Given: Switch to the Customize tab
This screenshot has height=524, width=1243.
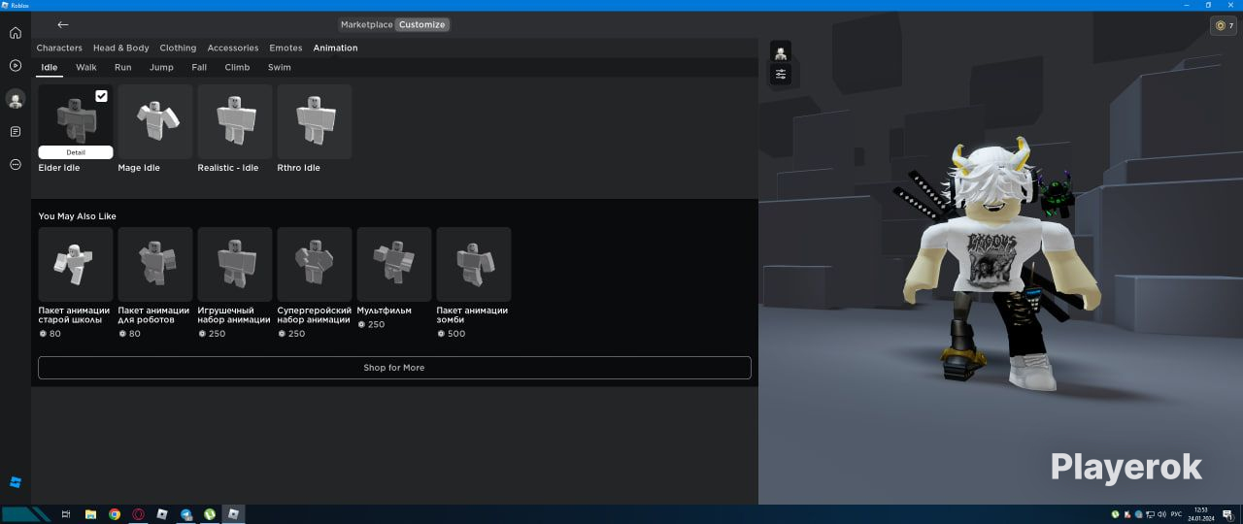Looking at the screenshot, I should (x=422, y=24).
